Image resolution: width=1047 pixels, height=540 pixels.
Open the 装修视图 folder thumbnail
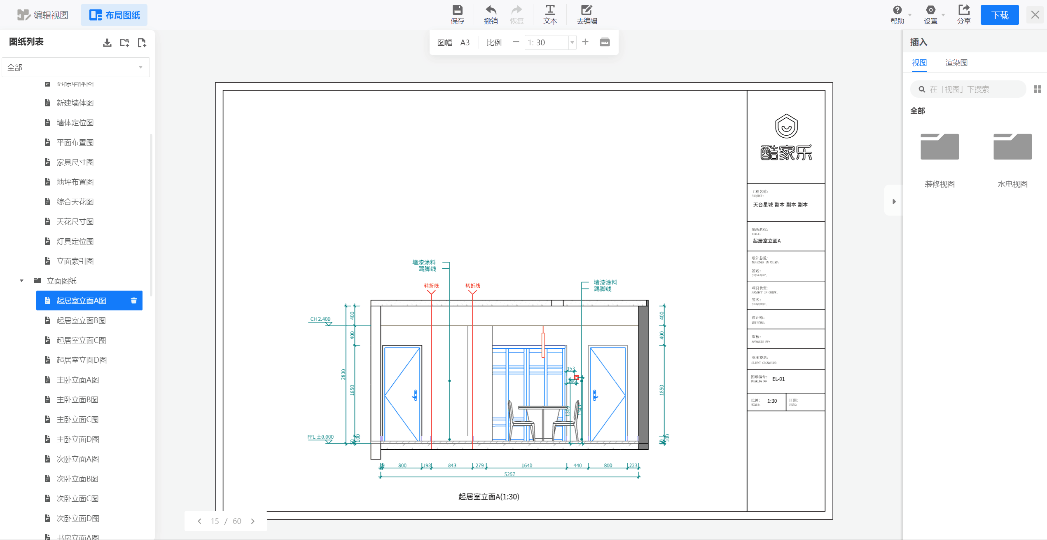[x=939, y=147]
